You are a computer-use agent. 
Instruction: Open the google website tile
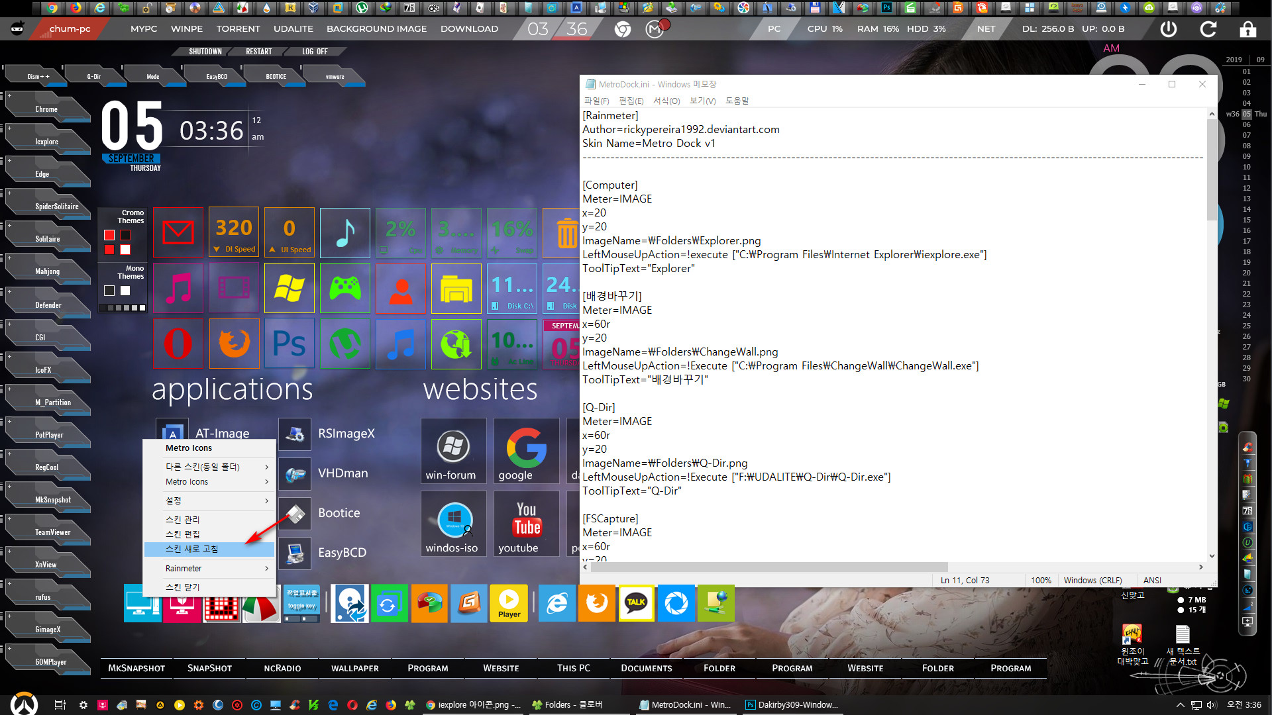point(526,451)
